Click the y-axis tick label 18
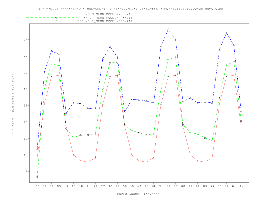 [x=25, y=89]
